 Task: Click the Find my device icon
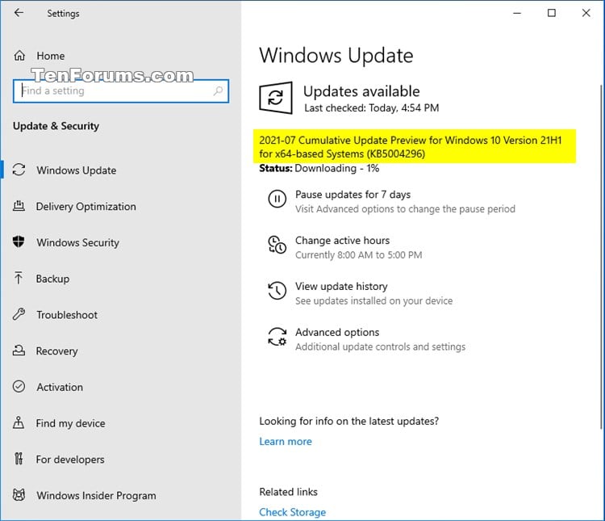coord(19,422)
